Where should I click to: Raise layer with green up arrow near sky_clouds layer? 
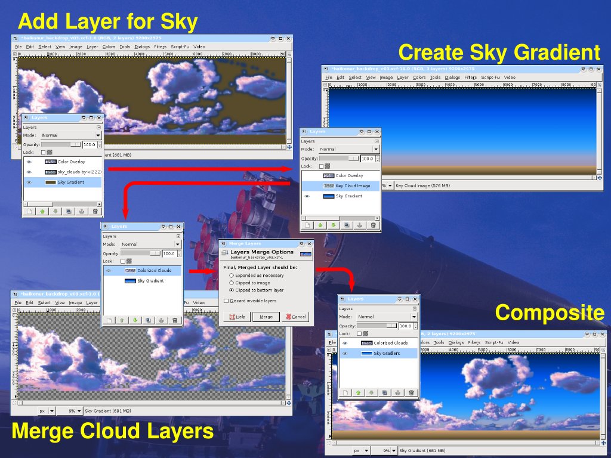[42, 211]
